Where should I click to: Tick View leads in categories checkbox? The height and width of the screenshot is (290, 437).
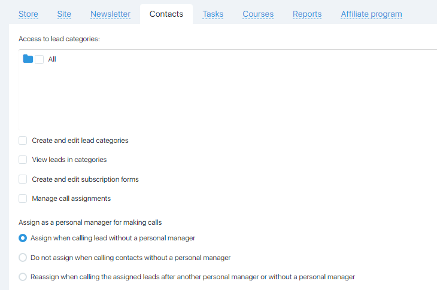23,160
